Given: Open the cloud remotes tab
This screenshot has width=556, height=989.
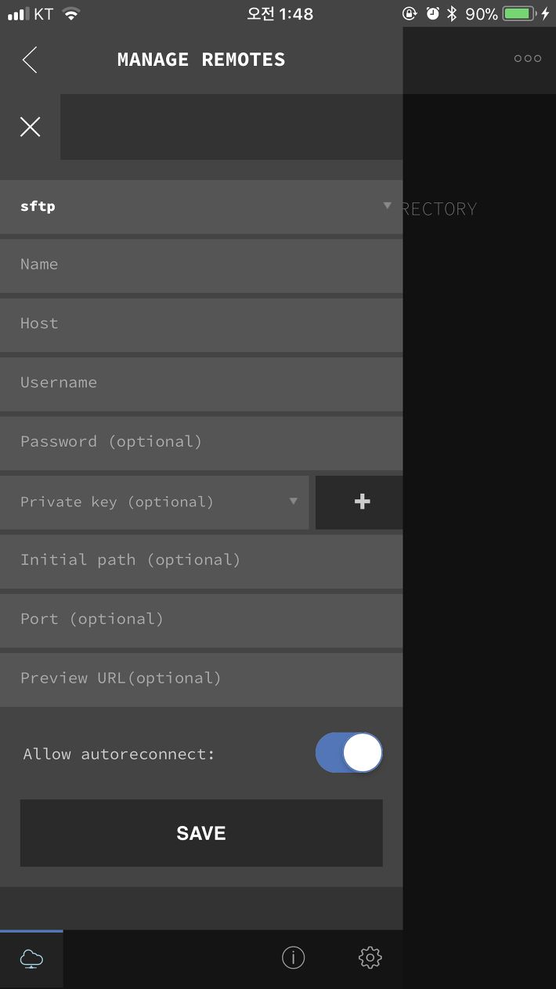Looking at the screenshot, I should coord(31,958).
